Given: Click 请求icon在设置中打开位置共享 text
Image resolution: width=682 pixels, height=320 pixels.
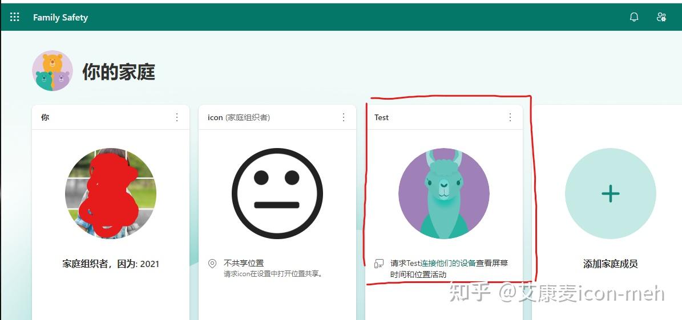Looking at the screenshot, I should (273, 274).
